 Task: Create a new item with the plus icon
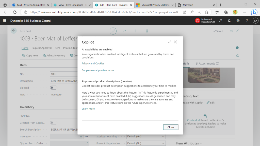click(x=136, y=31)
